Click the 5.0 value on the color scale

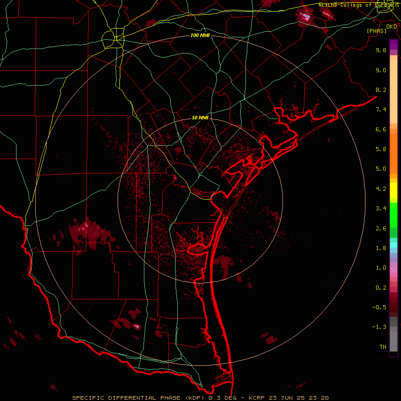pos(381,169)
